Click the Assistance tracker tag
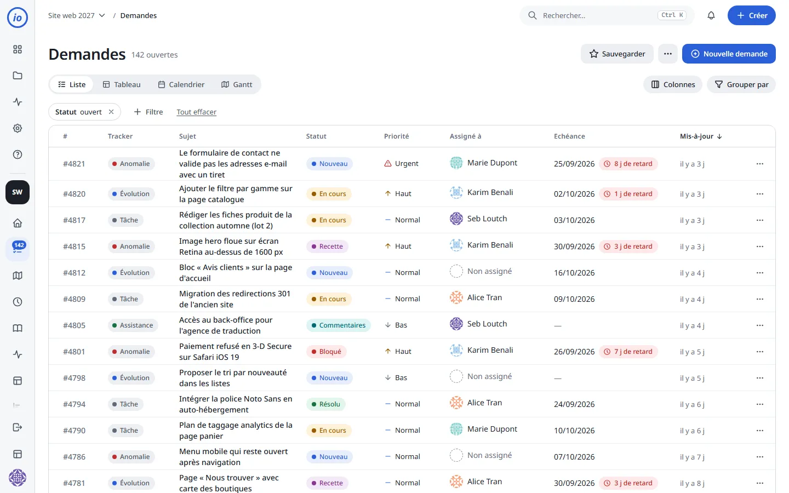This screenshot has width=789, height=493. point(133,325)
